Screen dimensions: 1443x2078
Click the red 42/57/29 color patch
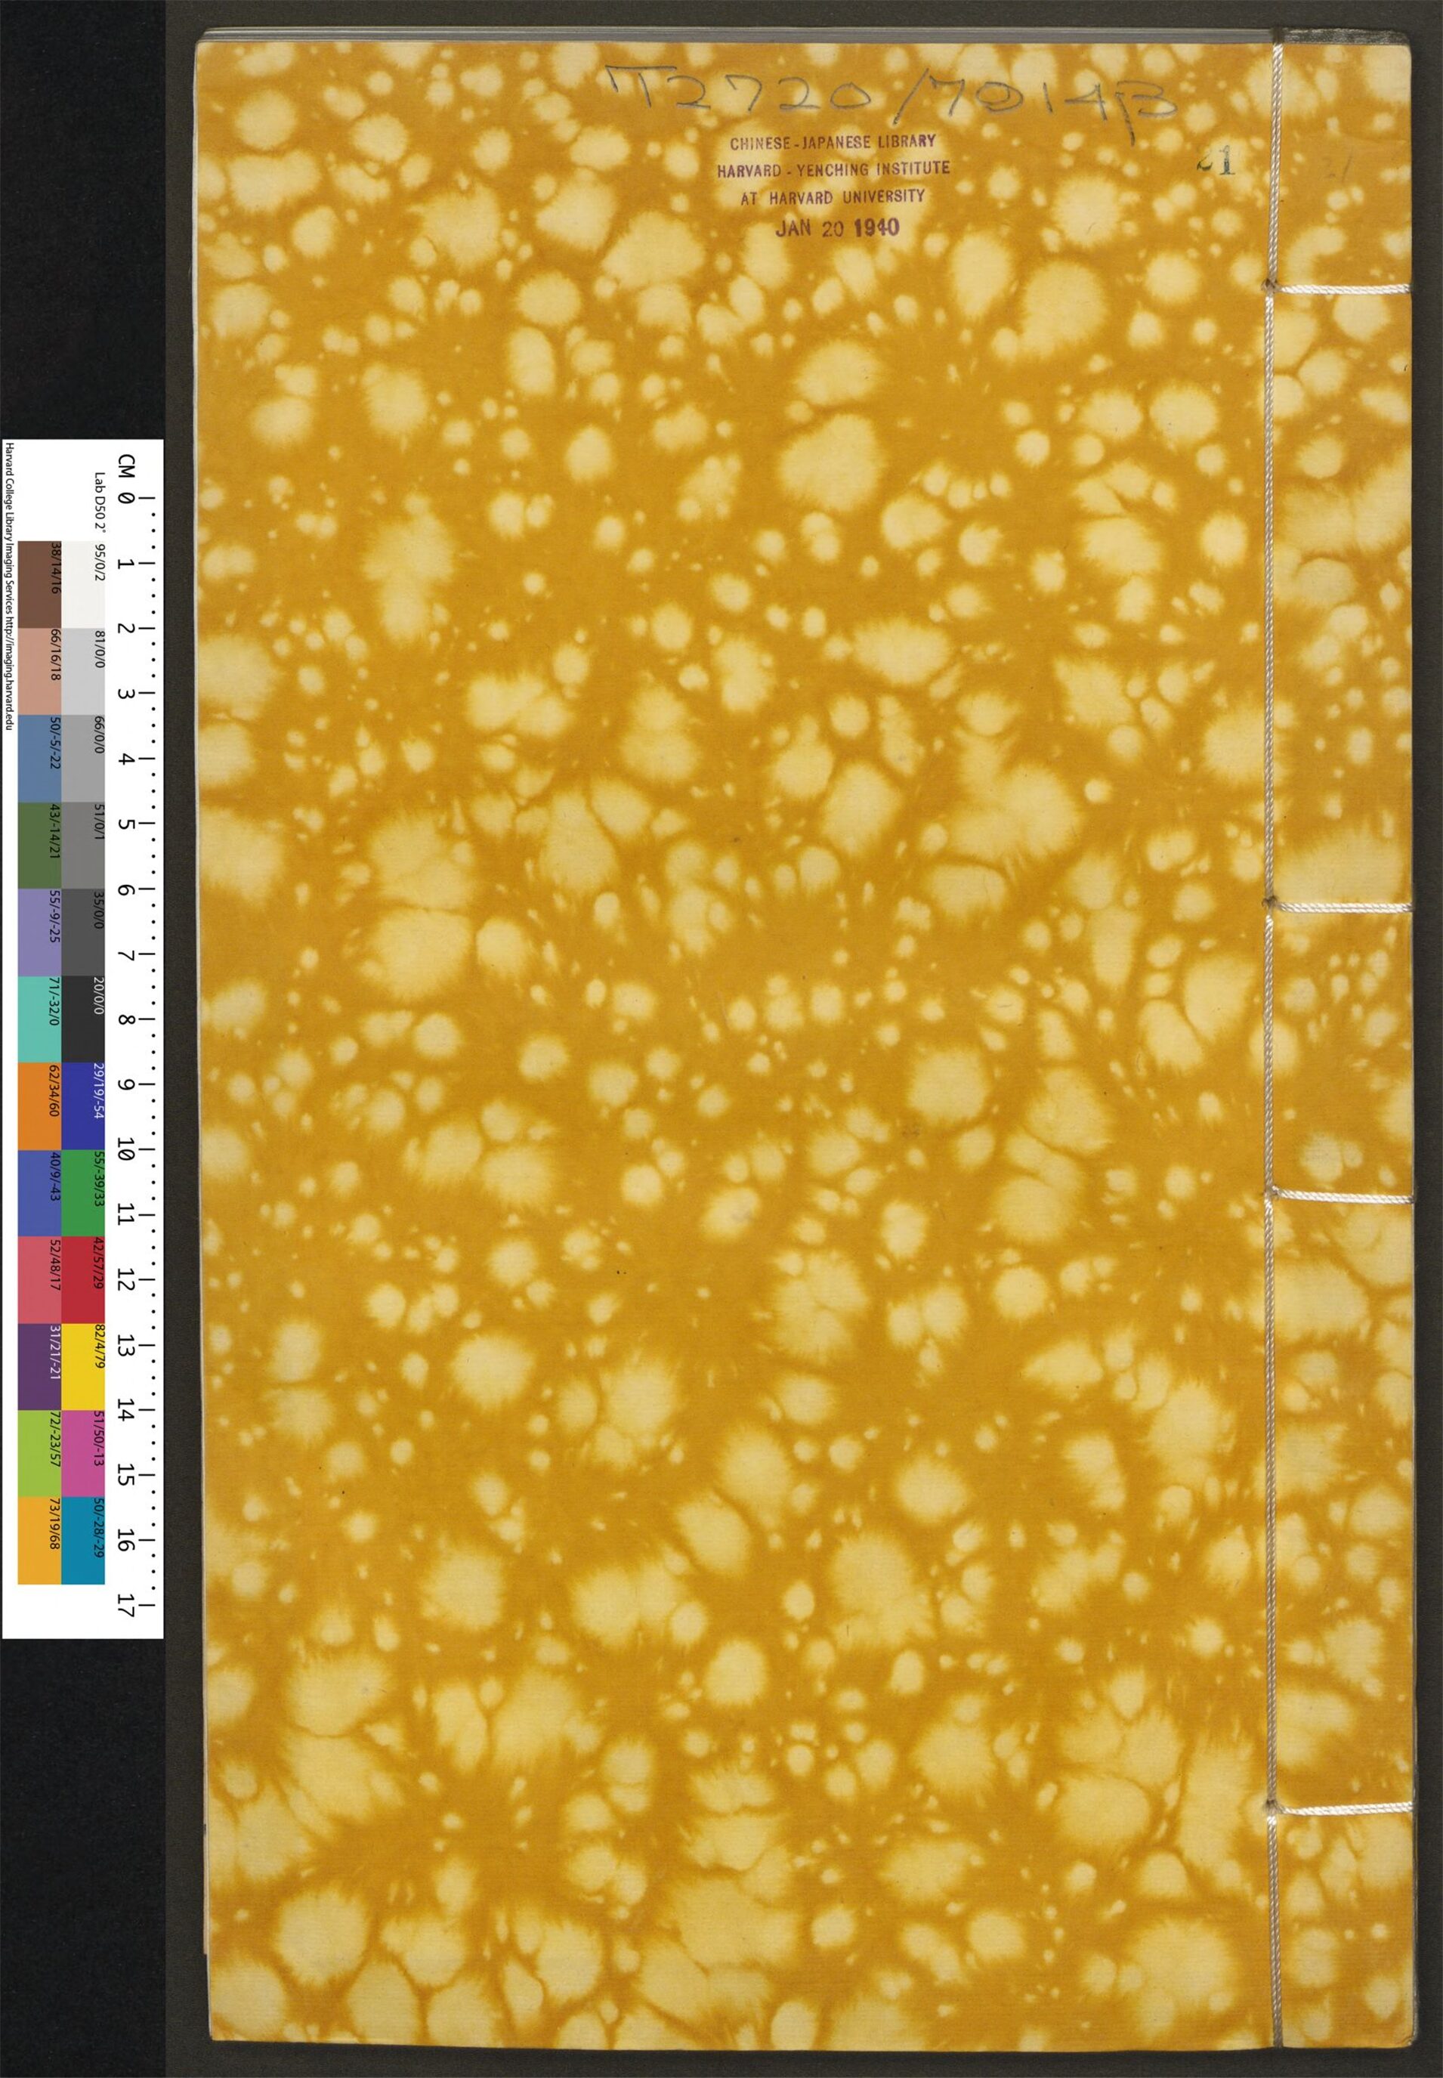click(83, 1279)
